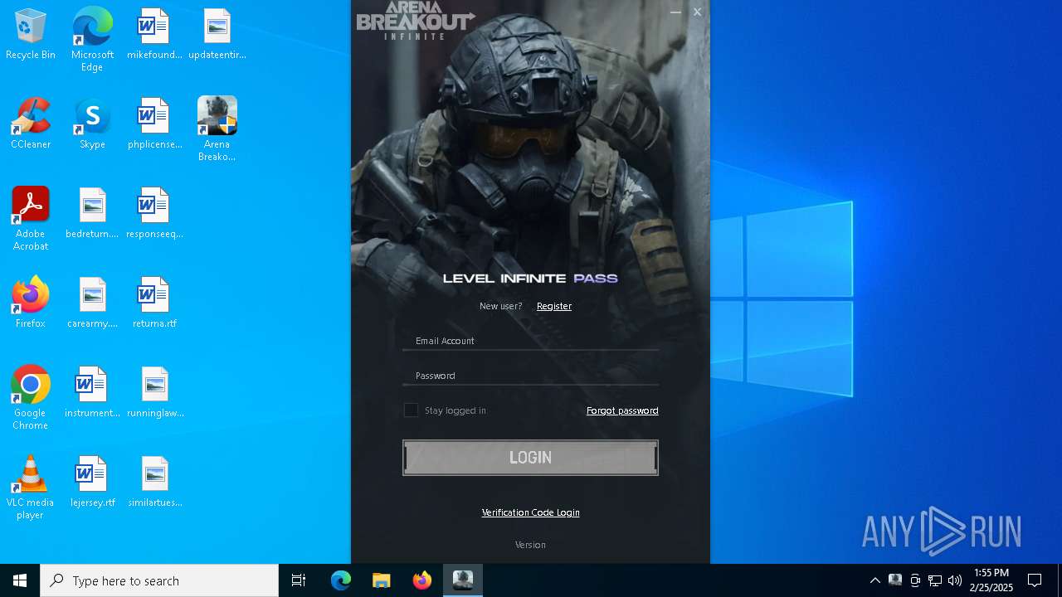Viewport: 1062px width, 597px height.
Task: Select the mikefound Word document icon
Action: click(154, 35)
